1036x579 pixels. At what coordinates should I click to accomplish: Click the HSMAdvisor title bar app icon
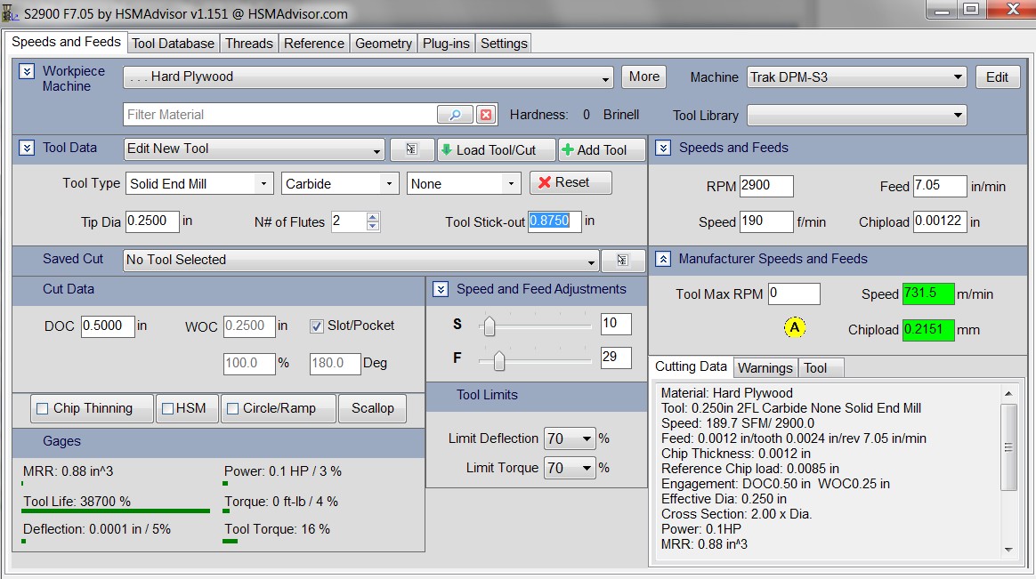11,13
